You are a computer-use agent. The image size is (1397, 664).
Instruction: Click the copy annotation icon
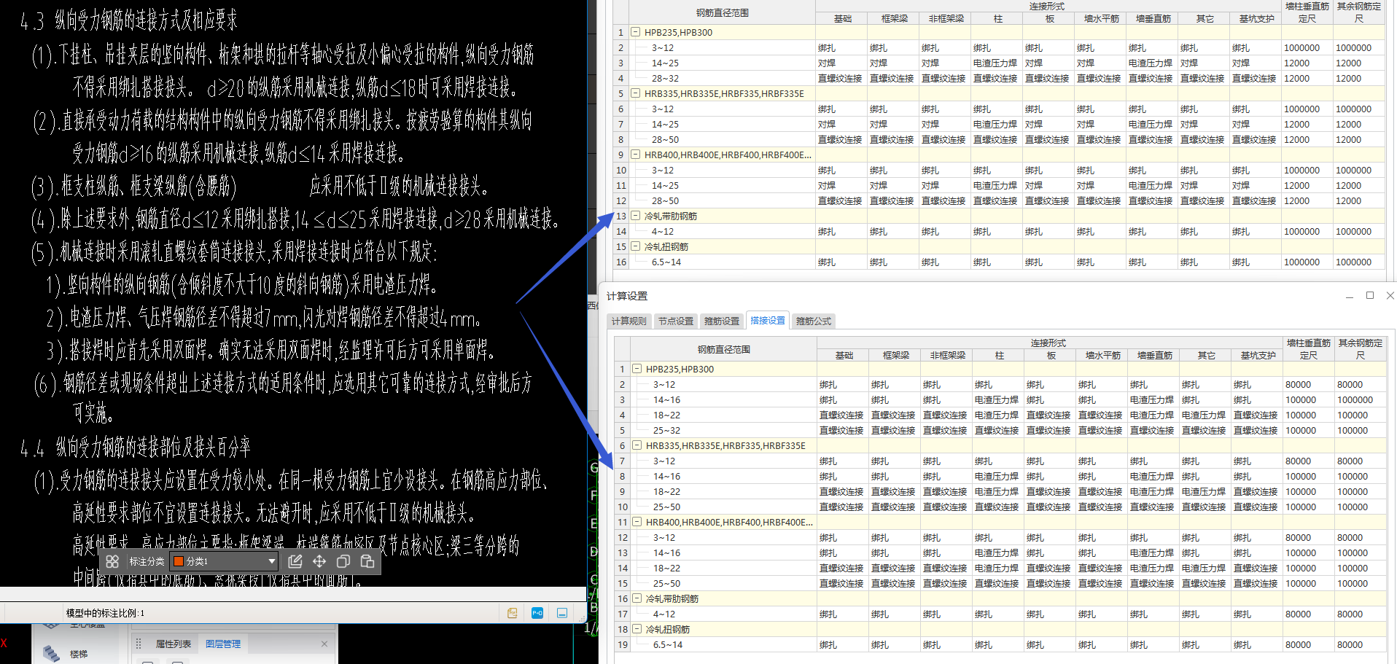pos(343,561)
